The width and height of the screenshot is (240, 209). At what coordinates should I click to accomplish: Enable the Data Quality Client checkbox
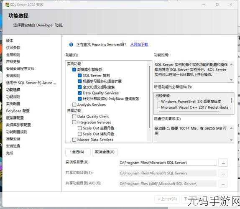coord(74,116)
